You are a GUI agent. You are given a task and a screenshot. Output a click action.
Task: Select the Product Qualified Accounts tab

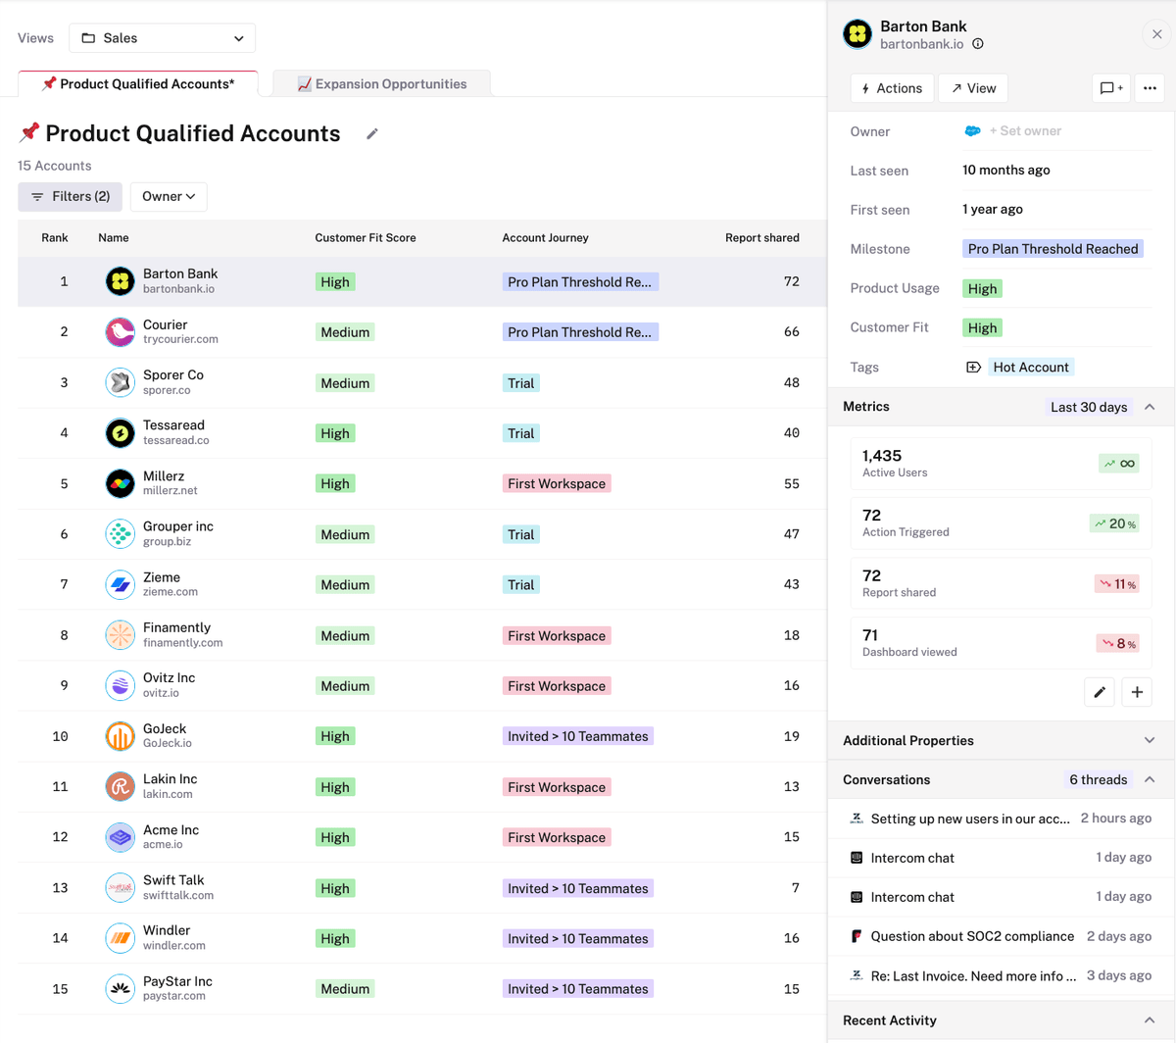pyautogui.click(x=138, y=84)
